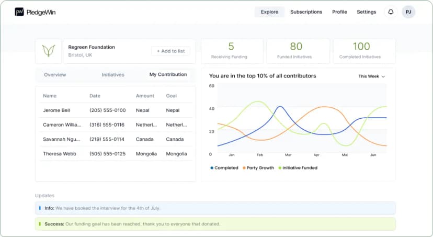Toggle the Initiative Funded legend item

(298, 168)
